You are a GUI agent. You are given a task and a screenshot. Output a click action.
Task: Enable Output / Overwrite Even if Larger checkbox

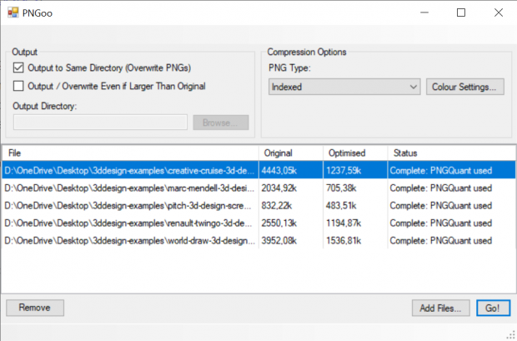20,86
